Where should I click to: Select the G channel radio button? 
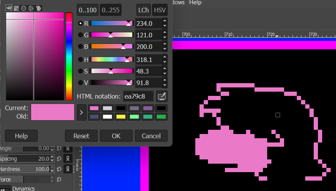click(80, 35)
